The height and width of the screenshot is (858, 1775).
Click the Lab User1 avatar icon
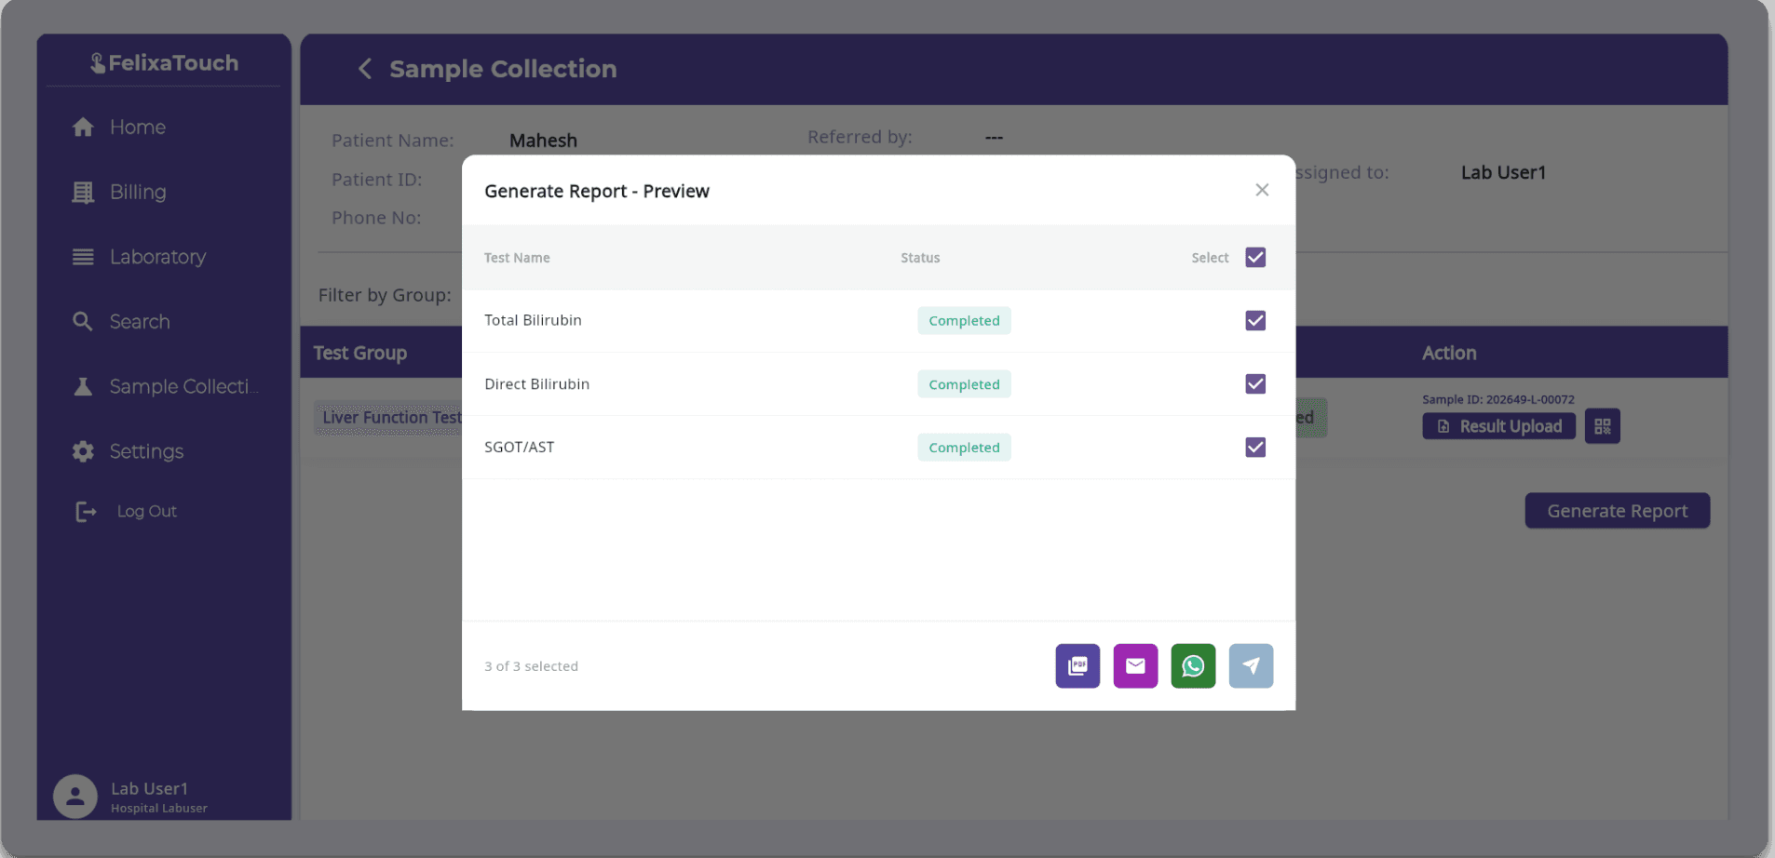coord(75,797)
